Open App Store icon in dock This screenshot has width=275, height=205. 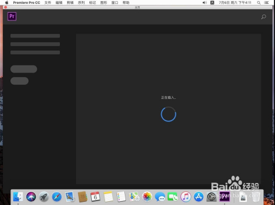199,197
